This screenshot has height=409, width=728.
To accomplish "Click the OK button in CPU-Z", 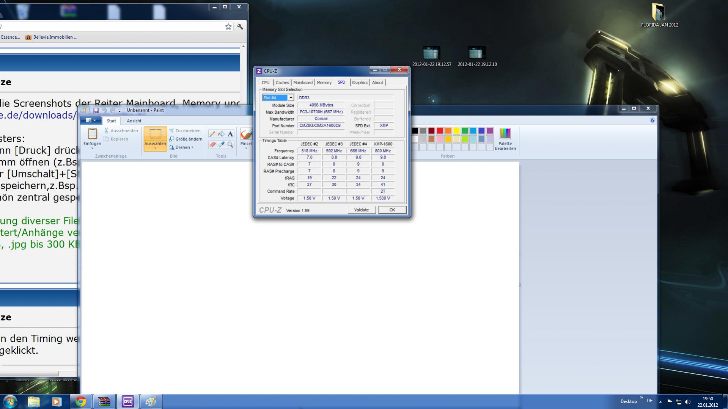I will coord(392,210).
